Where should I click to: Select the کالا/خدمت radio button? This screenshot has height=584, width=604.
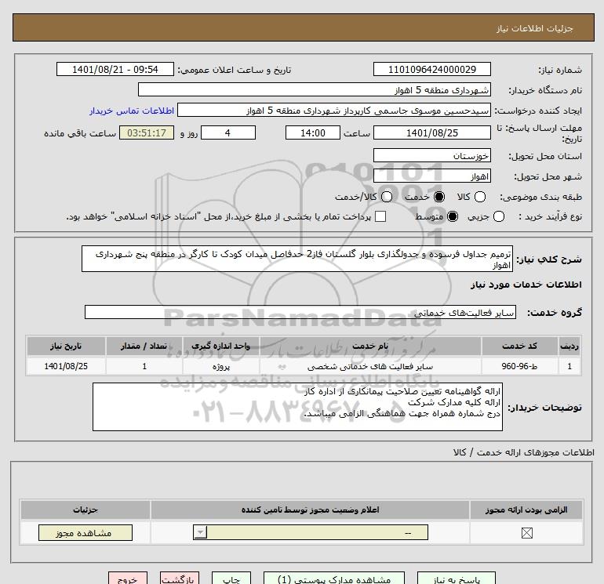coord(387,197)
